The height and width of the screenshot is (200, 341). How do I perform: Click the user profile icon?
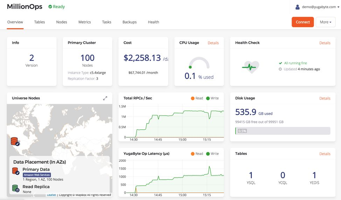coord(298,7)
